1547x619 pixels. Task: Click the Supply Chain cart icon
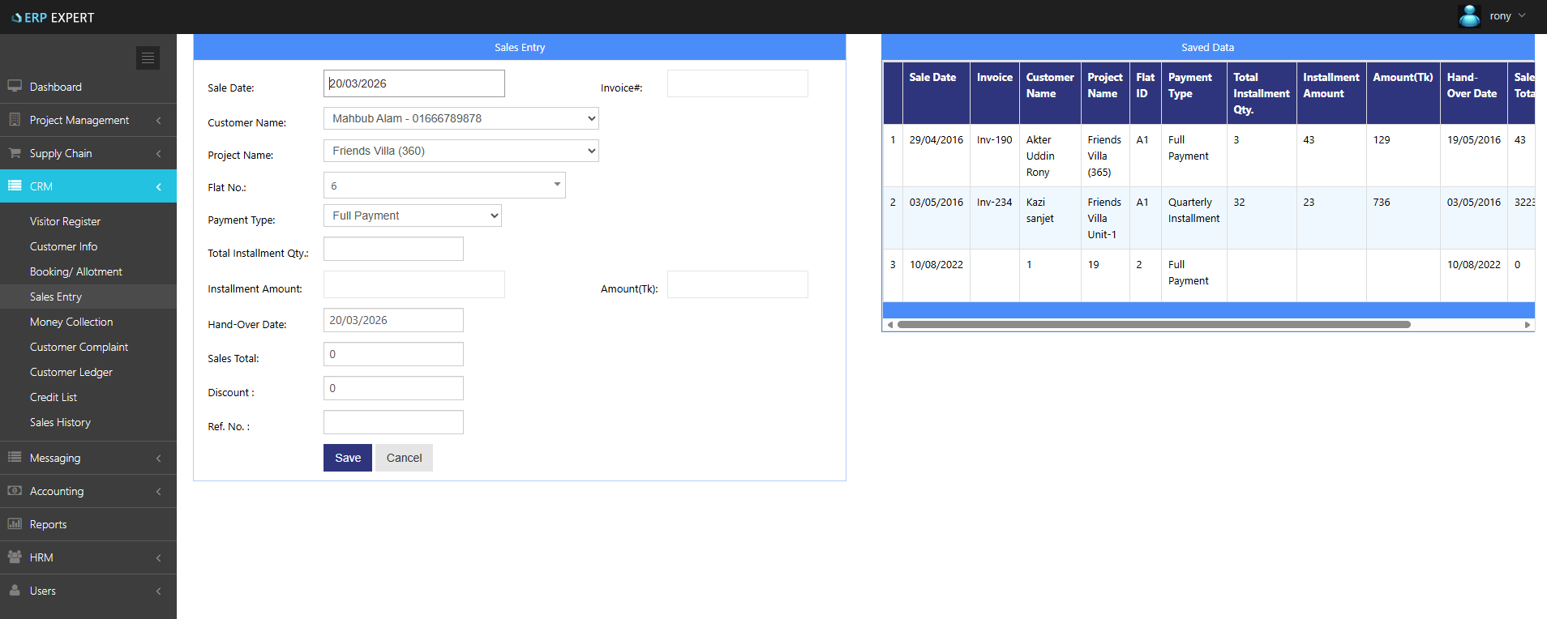pyautogui.click(x=15, y=153)
